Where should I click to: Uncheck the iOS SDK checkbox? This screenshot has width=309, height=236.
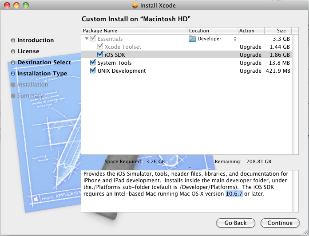click(100, 54)
